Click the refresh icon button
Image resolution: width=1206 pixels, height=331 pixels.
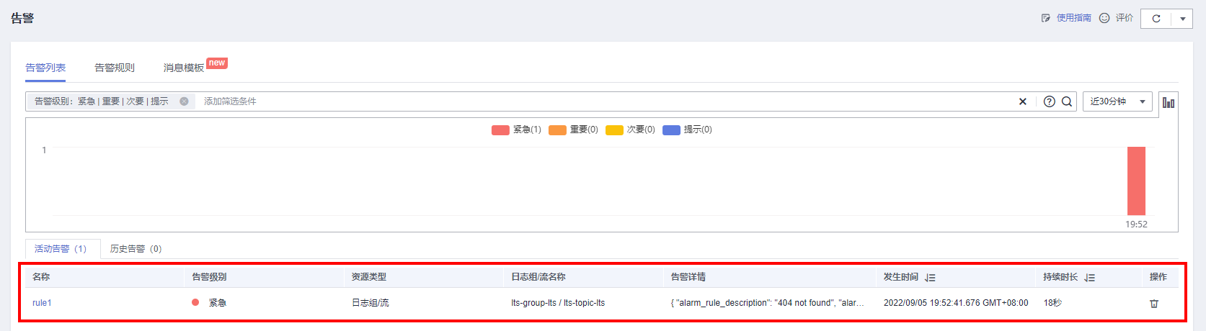point(1156,19)
